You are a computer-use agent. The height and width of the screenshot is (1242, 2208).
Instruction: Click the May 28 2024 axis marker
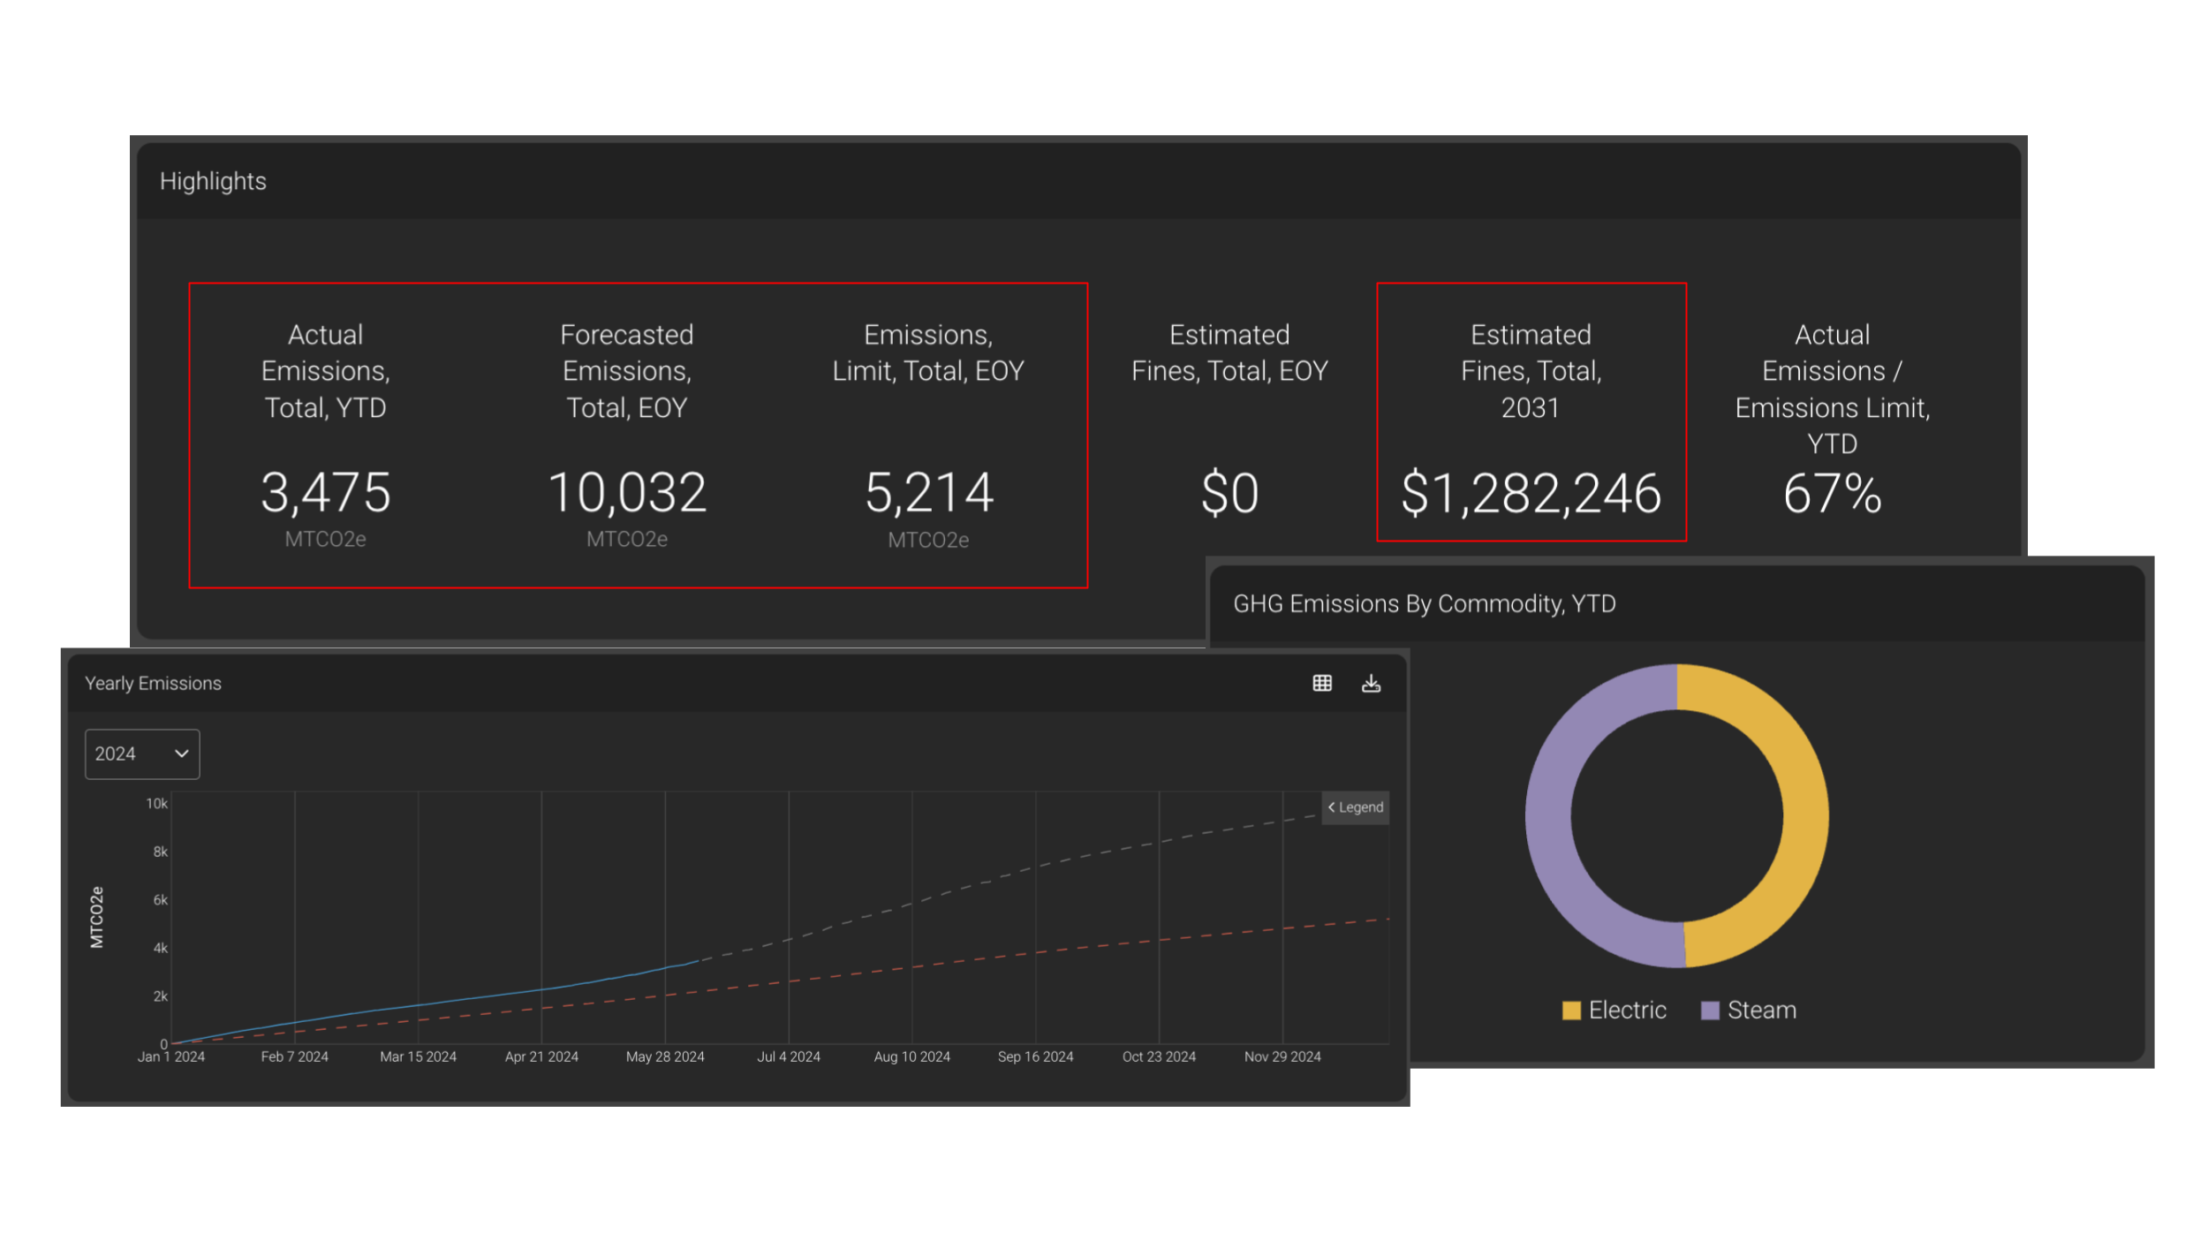[665, 1056]
